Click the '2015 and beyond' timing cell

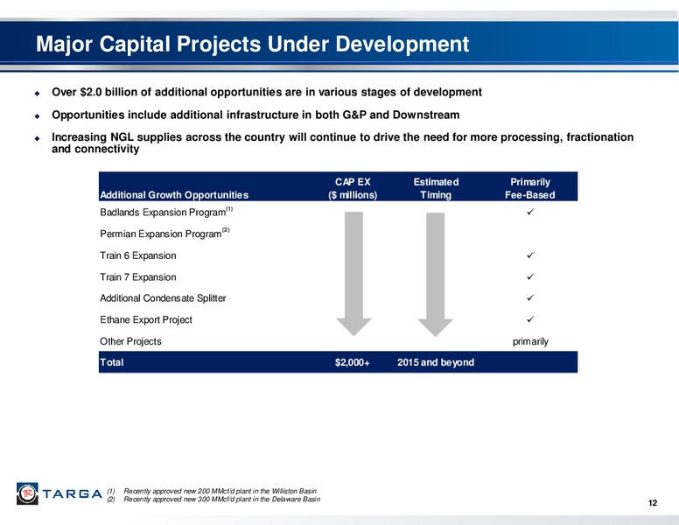(x=436, y=362)
